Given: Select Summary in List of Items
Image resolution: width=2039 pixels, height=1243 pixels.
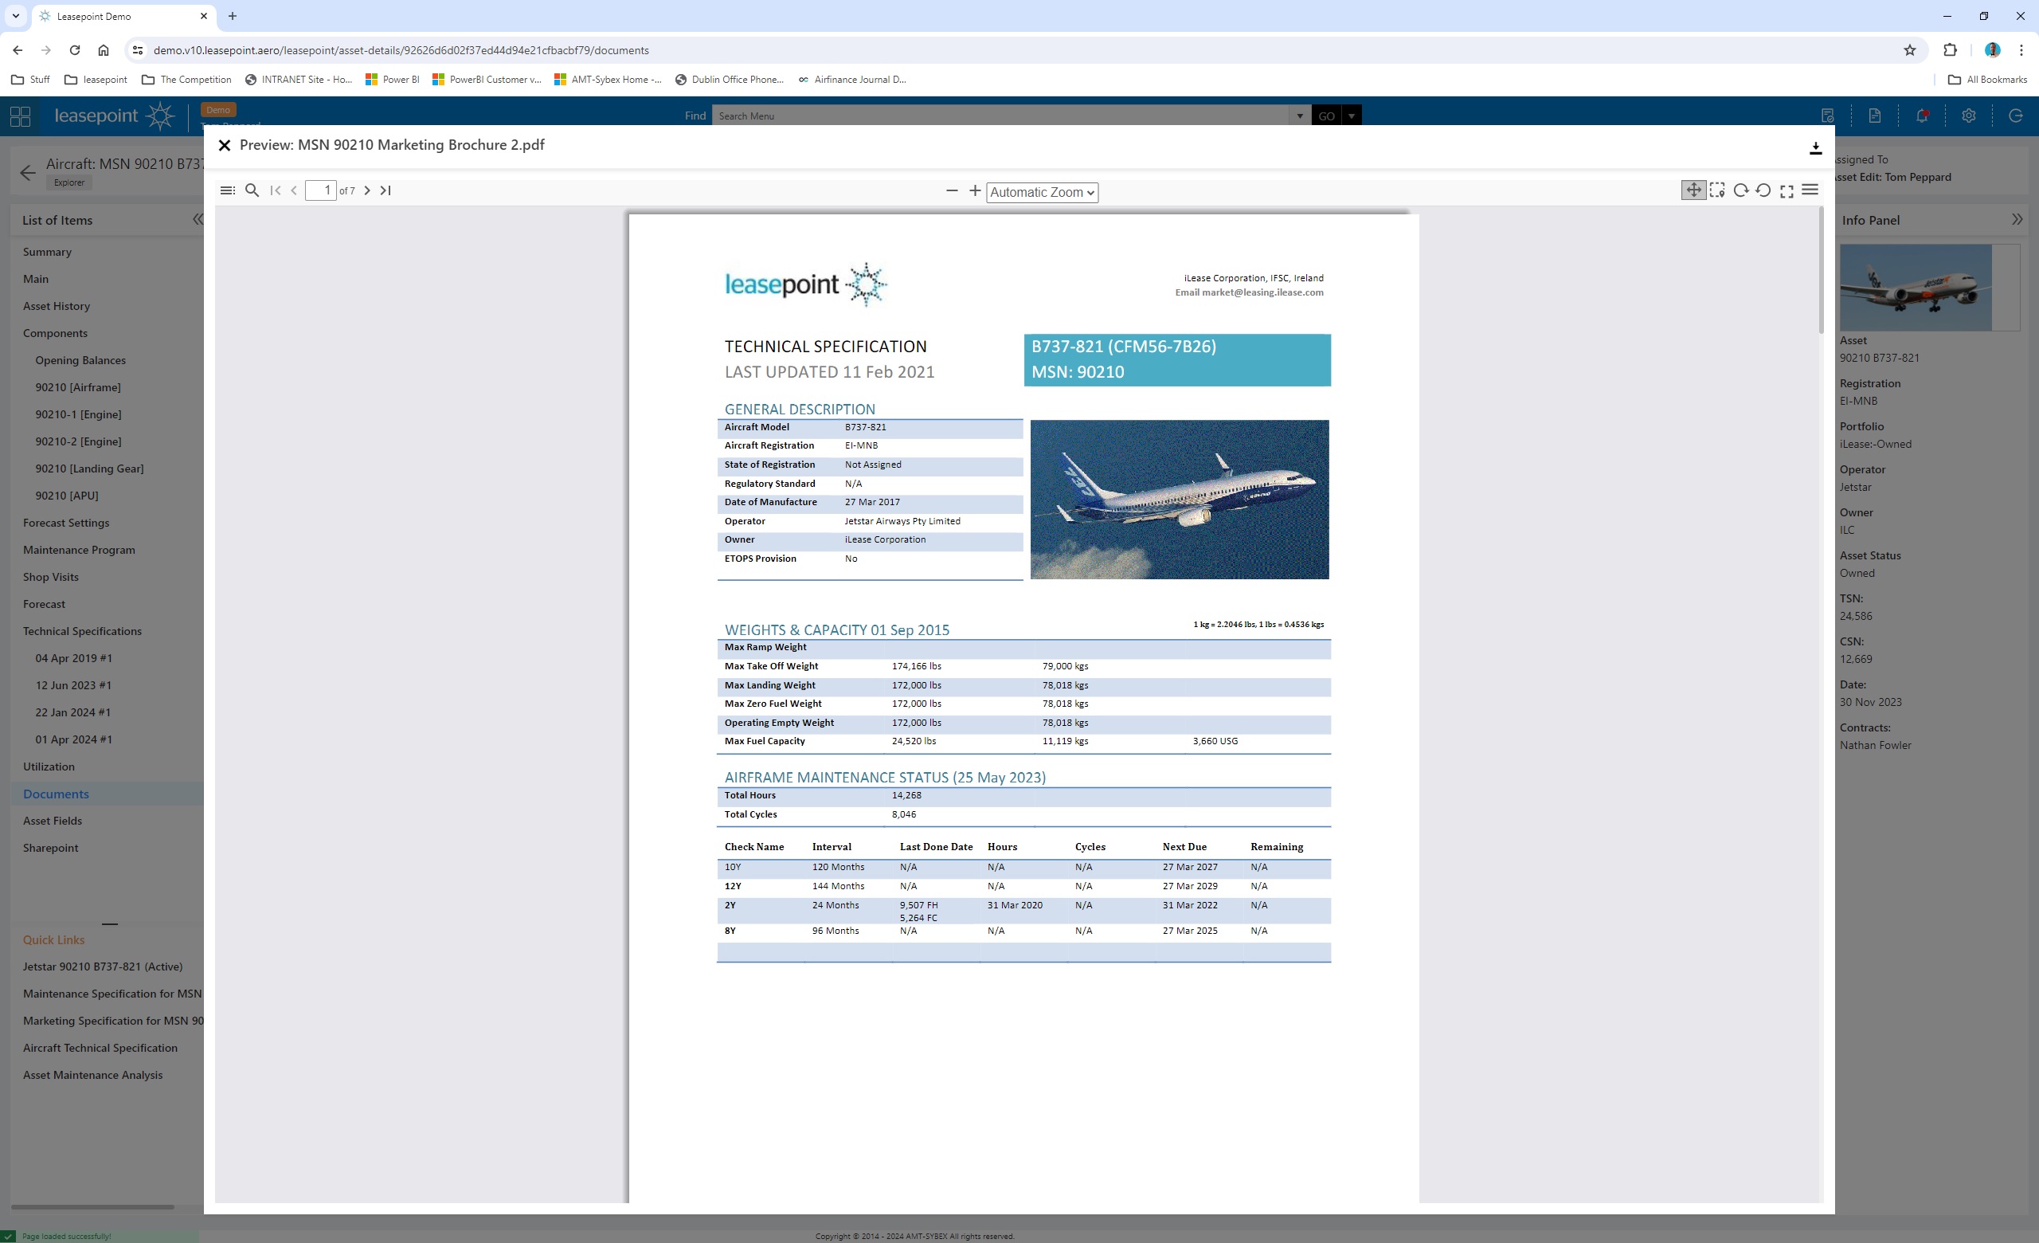Looking at the screenshot, I should [47, 252].
